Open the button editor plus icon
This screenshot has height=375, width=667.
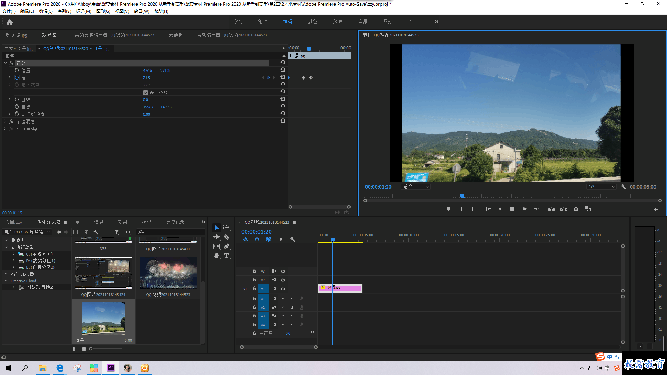click(656, 209)
